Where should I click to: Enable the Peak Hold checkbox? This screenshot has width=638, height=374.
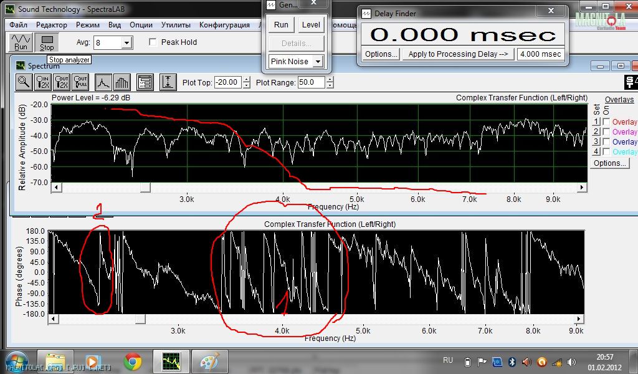point(153,42)
